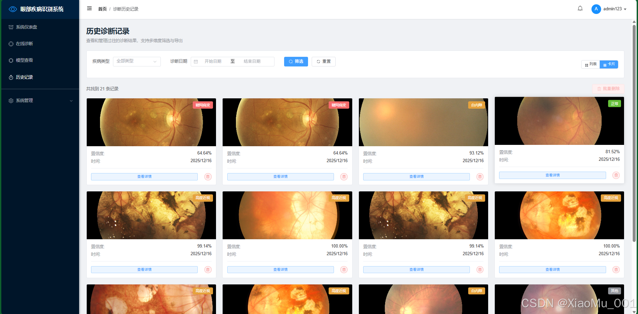Open admin123 user dropdown
The image size is (638, 314).
[x=615, y=9]
